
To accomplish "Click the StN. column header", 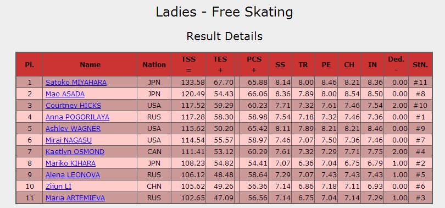I will [420, 64].
